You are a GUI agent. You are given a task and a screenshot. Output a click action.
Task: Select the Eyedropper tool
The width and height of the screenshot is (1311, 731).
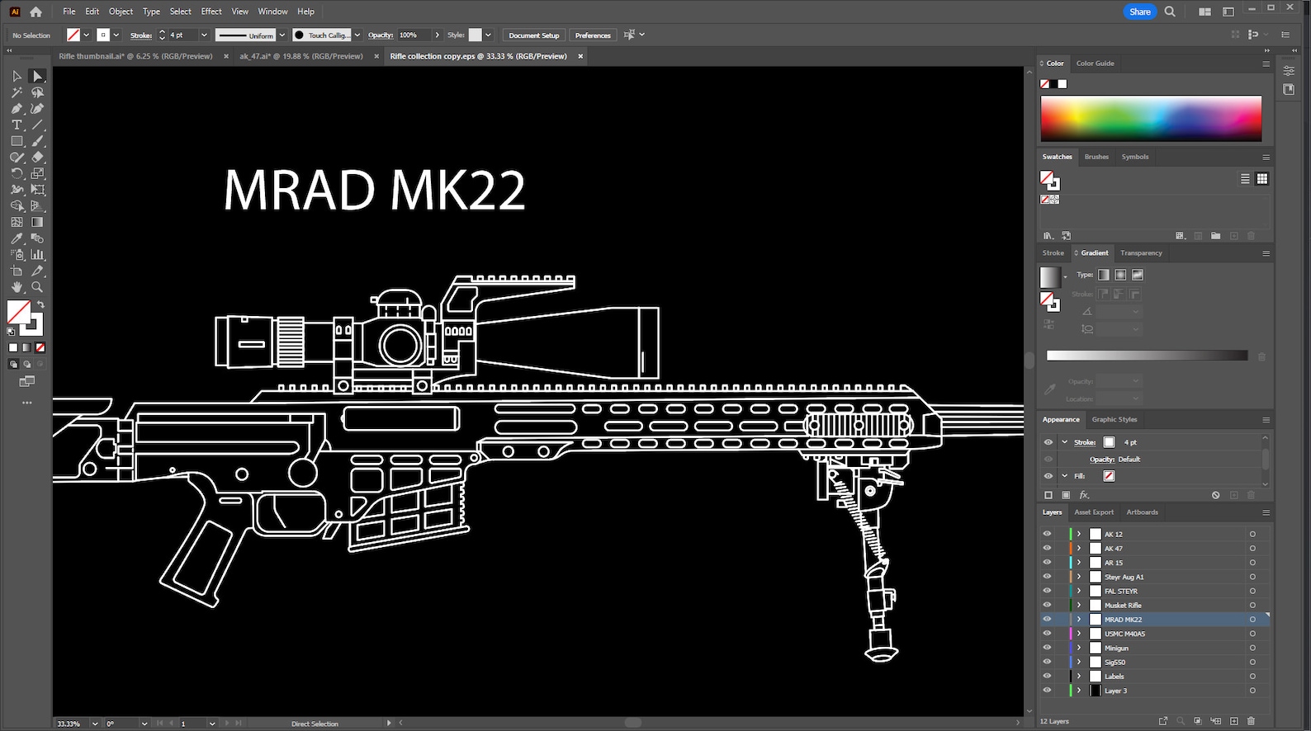click(x=17, y=238)
